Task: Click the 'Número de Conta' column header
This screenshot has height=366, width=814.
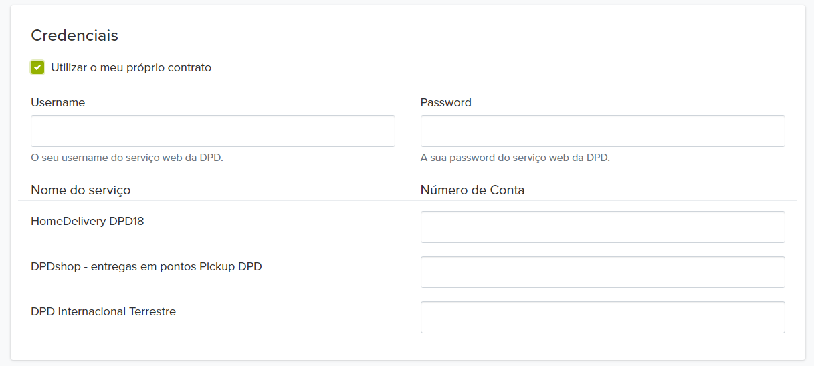Action: click(x=472, y=190)
